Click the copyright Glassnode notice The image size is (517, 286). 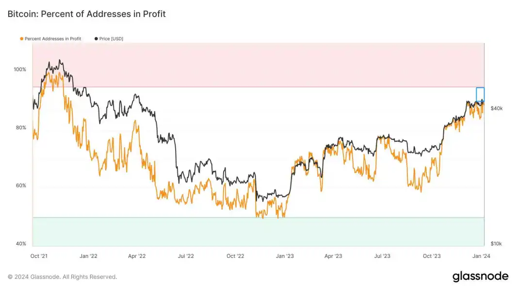click(x=62, y=277)
